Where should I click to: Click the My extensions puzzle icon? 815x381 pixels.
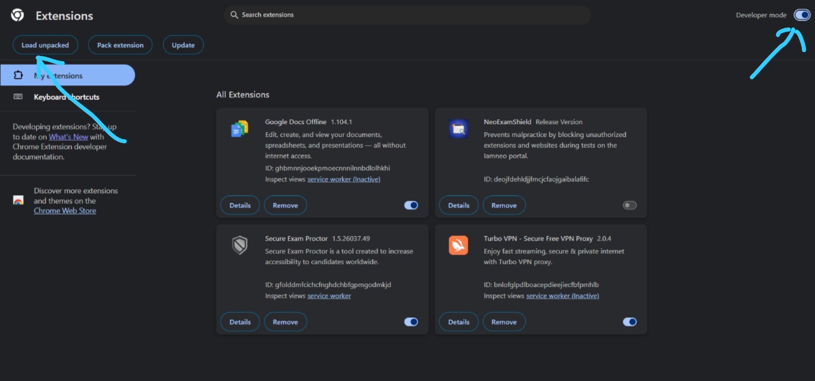[x=18, y=75]
